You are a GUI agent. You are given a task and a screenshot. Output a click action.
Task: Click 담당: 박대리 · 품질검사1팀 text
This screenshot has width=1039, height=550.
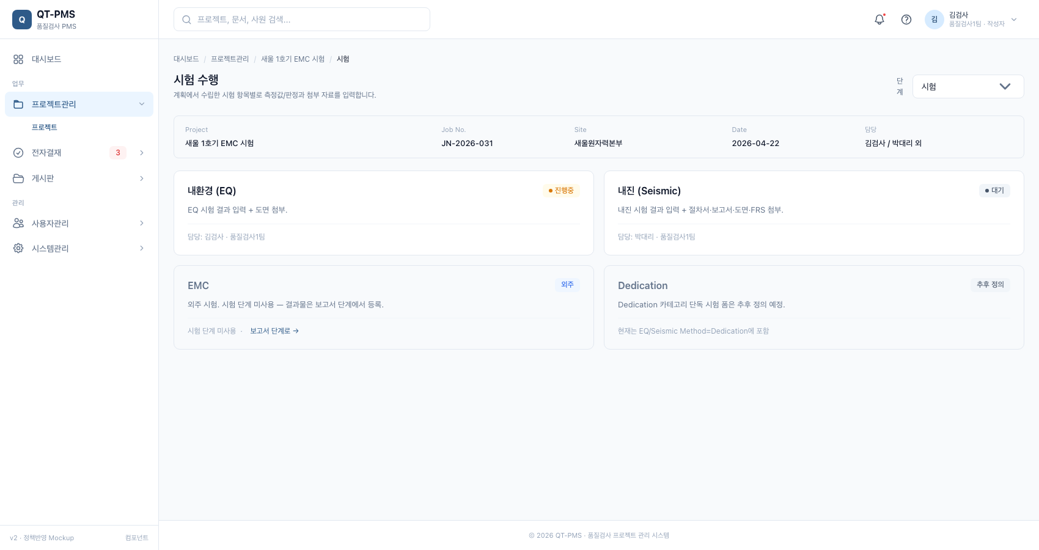click(656, 237)
